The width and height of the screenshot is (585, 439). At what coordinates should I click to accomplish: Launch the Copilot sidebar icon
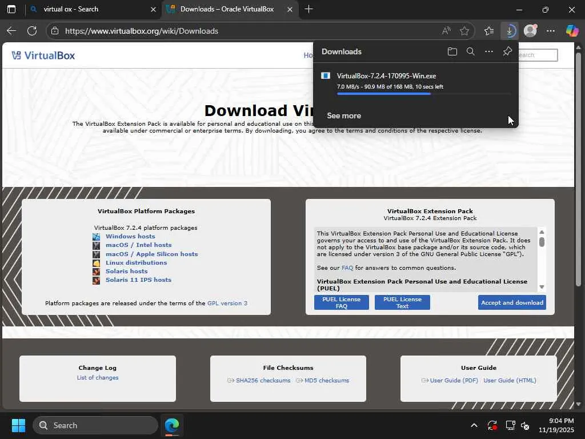point(572,31)
